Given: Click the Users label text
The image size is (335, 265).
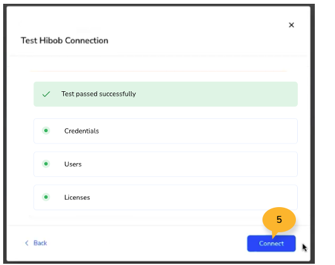Looking at the screenshot, I should point(73,164).
